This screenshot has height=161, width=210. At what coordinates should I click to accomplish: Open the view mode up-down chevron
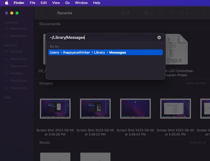coord(128,13)
